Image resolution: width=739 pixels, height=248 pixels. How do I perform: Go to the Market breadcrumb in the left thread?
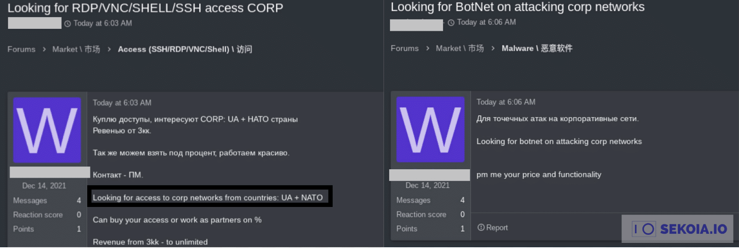76,49
